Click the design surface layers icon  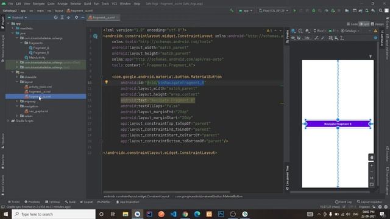[293, 31]
